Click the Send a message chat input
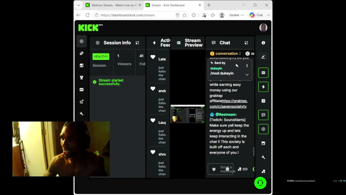 tap(221, 169)
